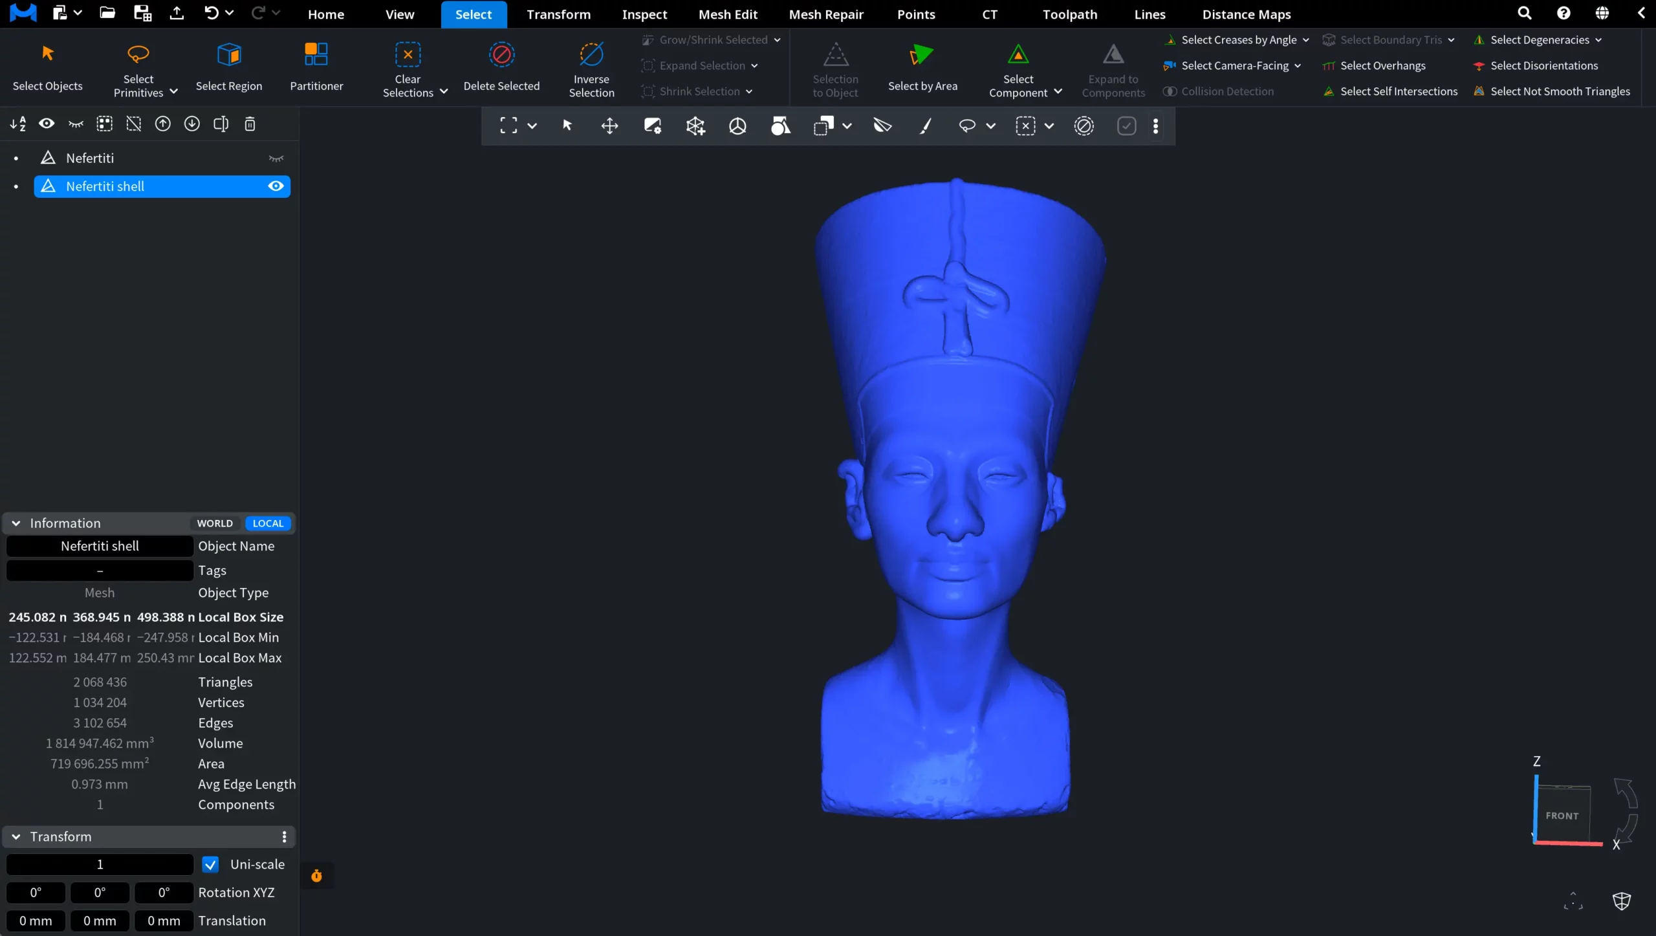Select all objects in scene list
This screenshot has width=1656, height=936.
(x=104, y=124)
